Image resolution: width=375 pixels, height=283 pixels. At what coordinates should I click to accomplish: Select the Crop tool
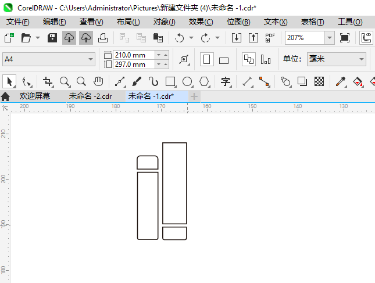[x=48, y=82]
